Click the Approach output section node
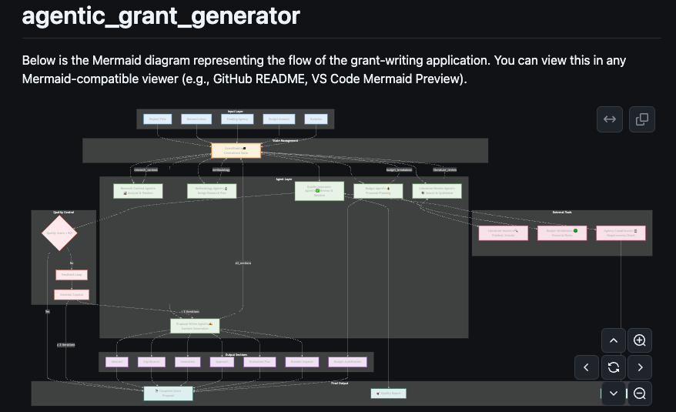676x412 pixels. click(222, 362)
